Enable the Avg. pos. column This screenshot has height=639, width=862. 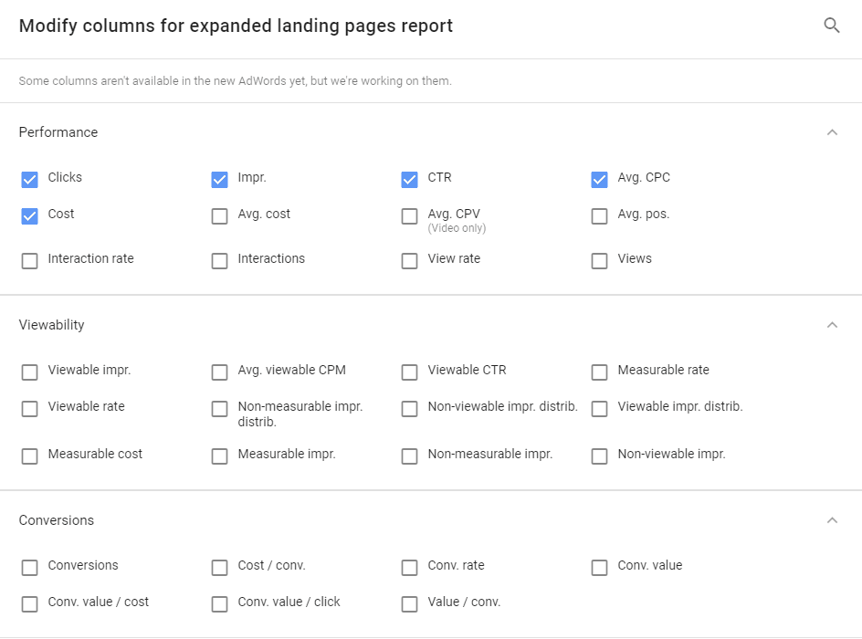tap(600, 216)
